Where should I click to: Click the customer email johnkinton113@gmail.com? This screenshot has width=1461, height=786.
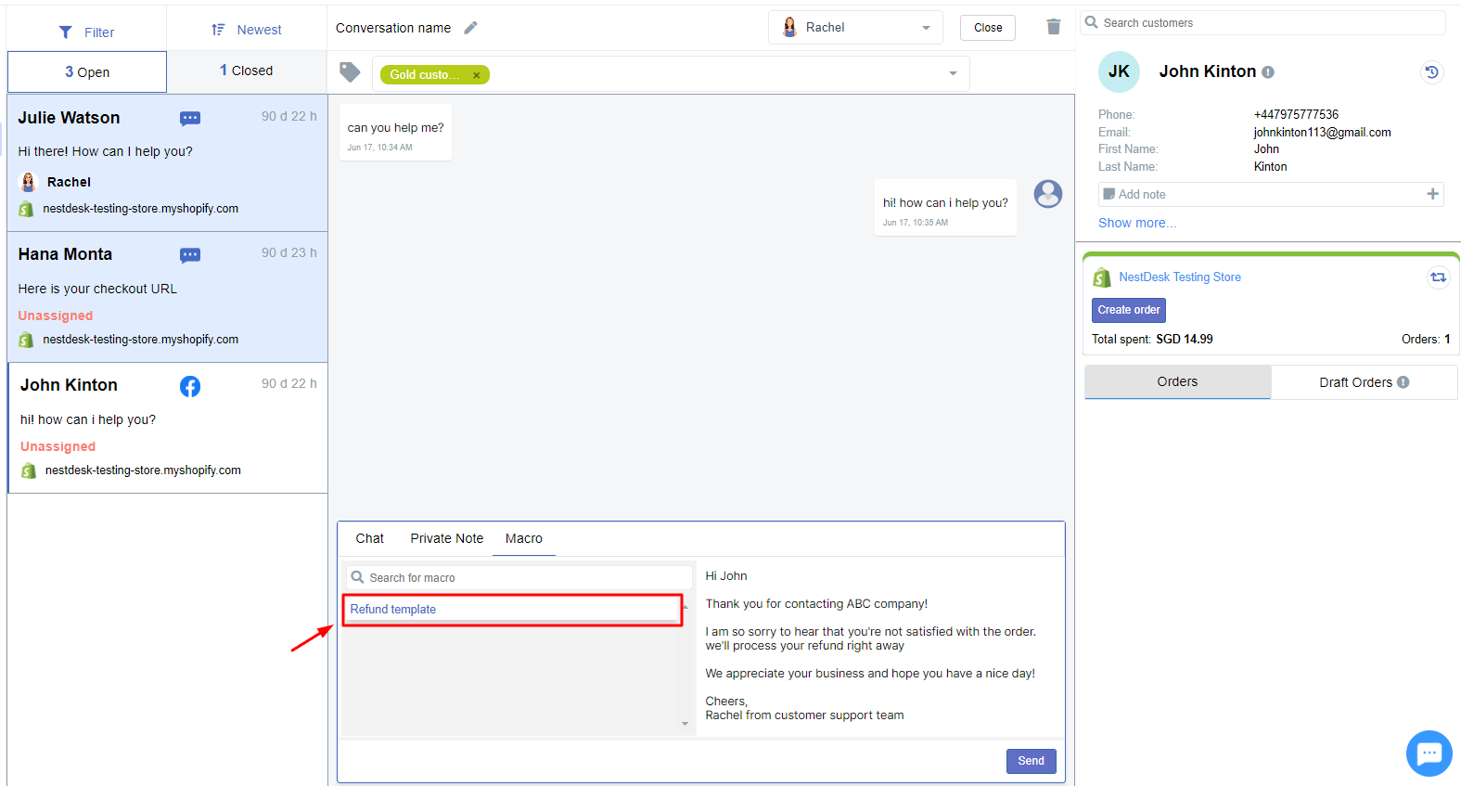pyautogui.click(x=1322, y=133)
